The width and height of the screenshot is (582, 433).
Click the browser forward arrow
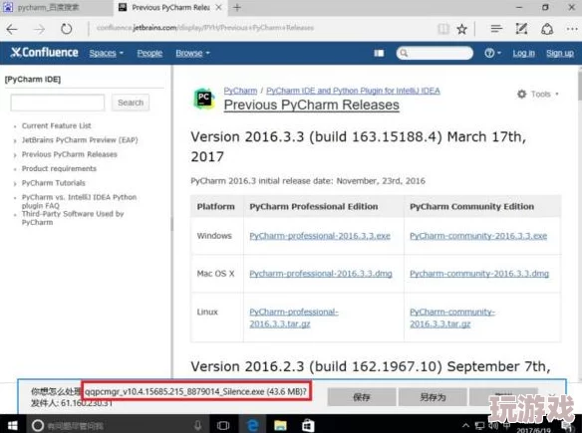click(39, 29)
